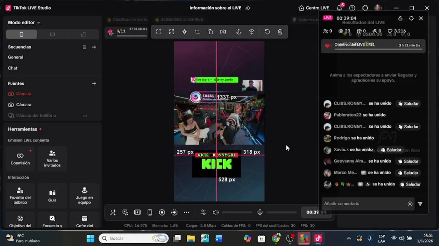Adjust the microphone level slider
439x246 pixels.
[281, 213]
